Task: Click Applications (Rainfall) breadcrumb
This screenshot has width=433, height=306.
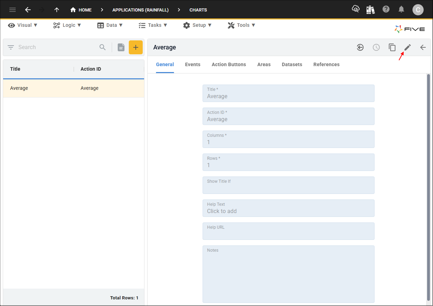Action: 140,10
